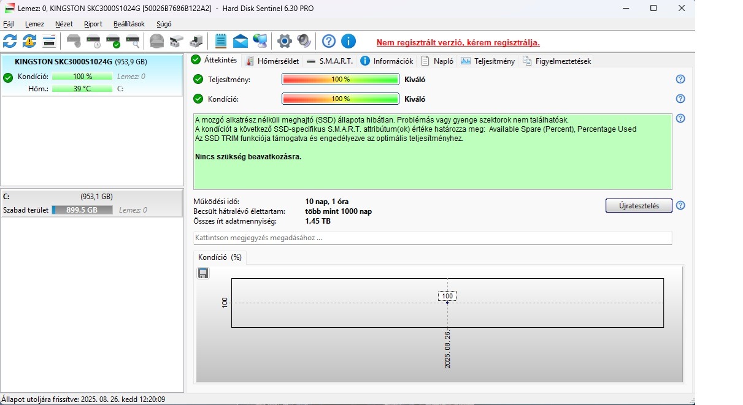
Task: Click the comment field Kattintson megjegyzés megadásához
Action: tap(433, 238)
